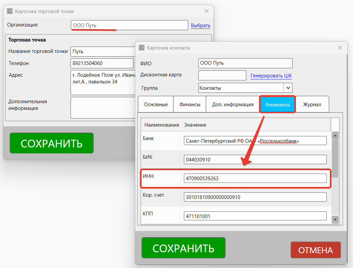
Task: Click the Телефон field in trade point
Action: pos(102,63)
